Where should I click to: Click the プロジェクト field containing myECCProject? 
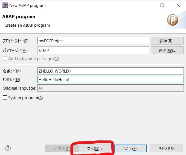(x=93, y=41)
